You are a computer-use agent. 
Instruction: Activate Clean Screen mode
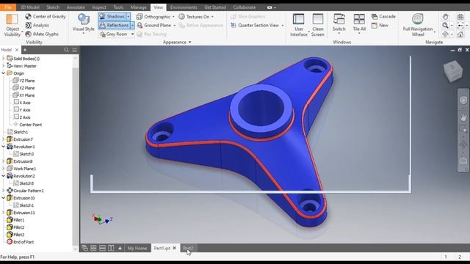click(318, 25)
